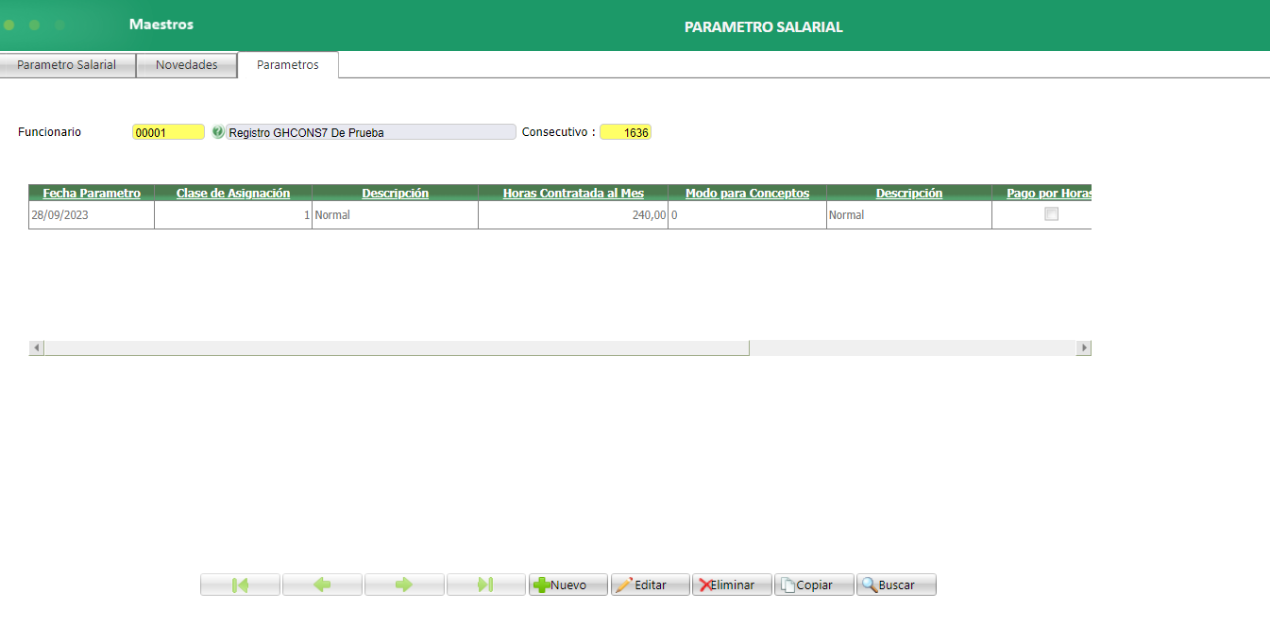This screenshot has width=1270, height=627.
Task: Click scrollbar left arrow
Action: coord(37,348)
